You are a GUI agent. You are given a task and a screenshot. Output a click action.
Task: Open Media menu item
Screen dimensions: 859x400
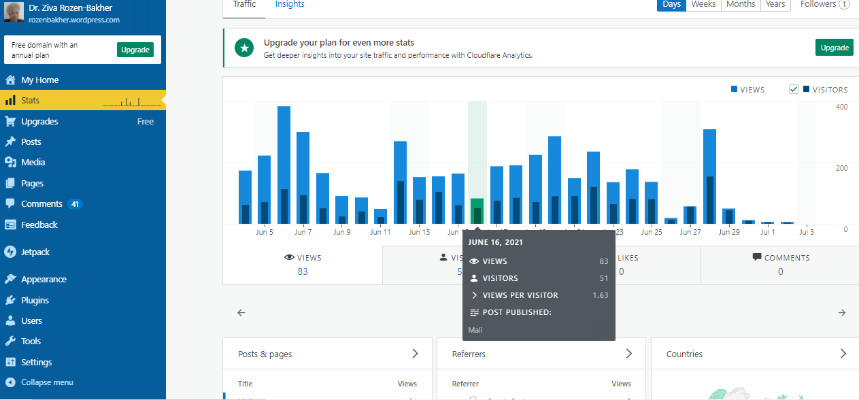83,162
